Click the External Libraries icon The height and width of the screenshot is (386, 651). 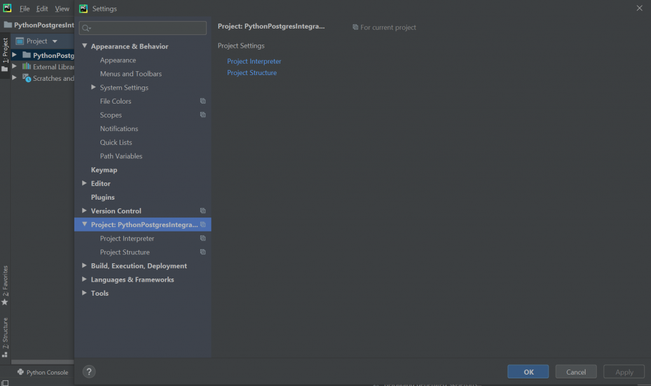[x=27, y=66]
